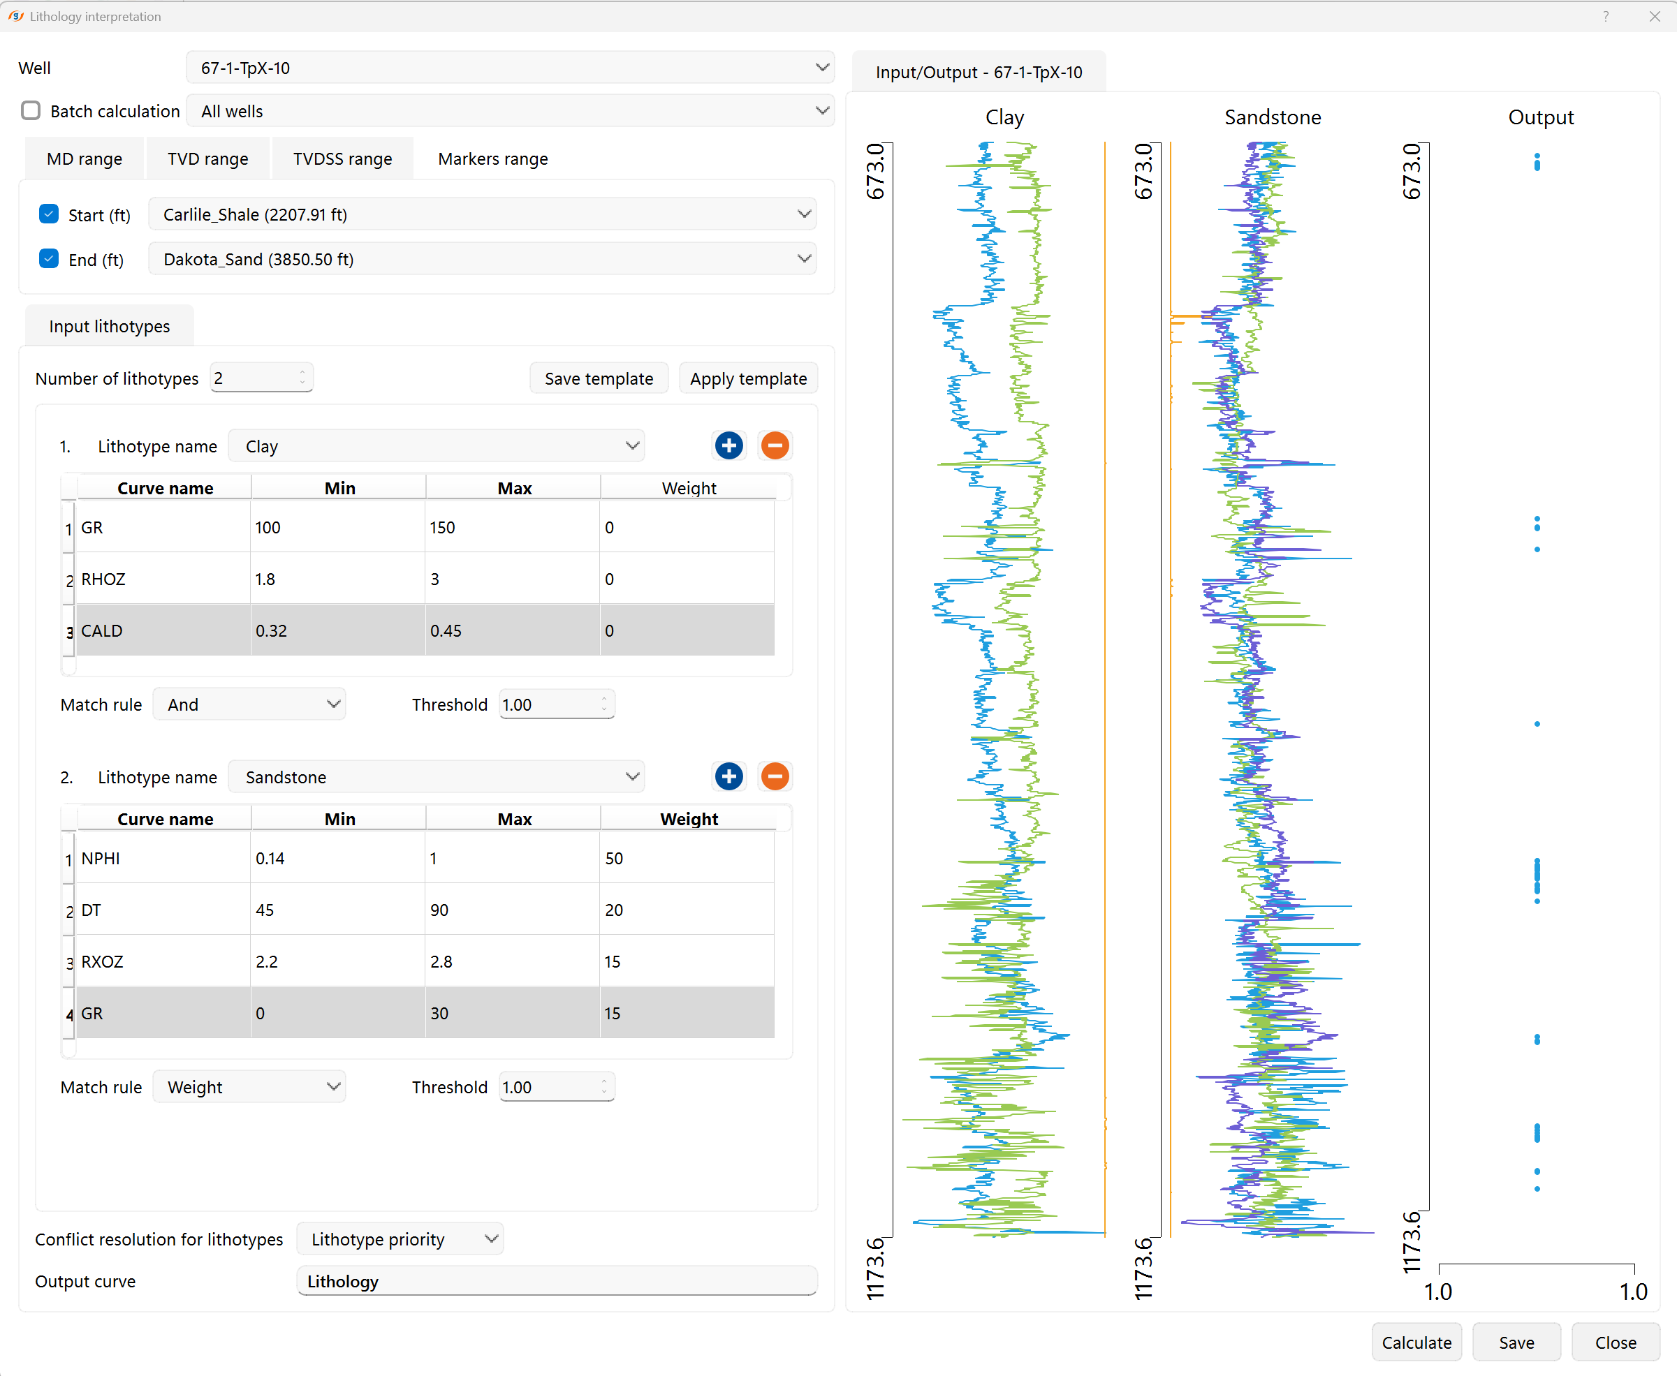Click the Clay GR Max value 150
This screenshot has width=1677, height=1376.
[x=513, y=527]
